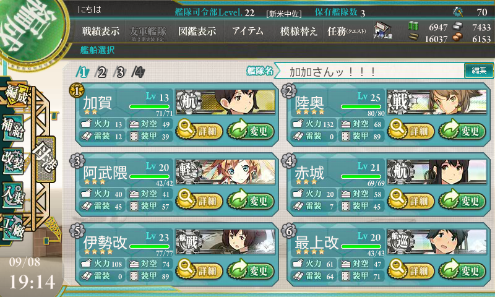Switch to fleet tab 3
This screenshot has width=495, height=297.
tap(119, 72)
